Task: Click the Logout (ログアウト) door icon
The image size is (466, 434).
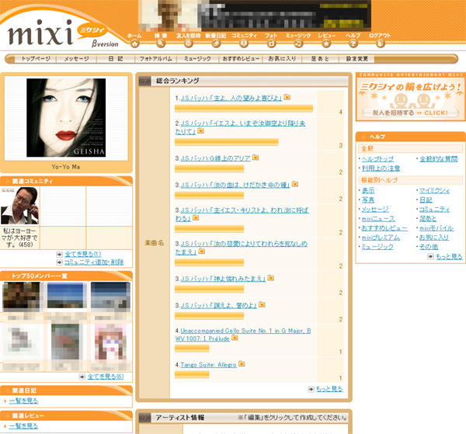Action: (380, 43)
